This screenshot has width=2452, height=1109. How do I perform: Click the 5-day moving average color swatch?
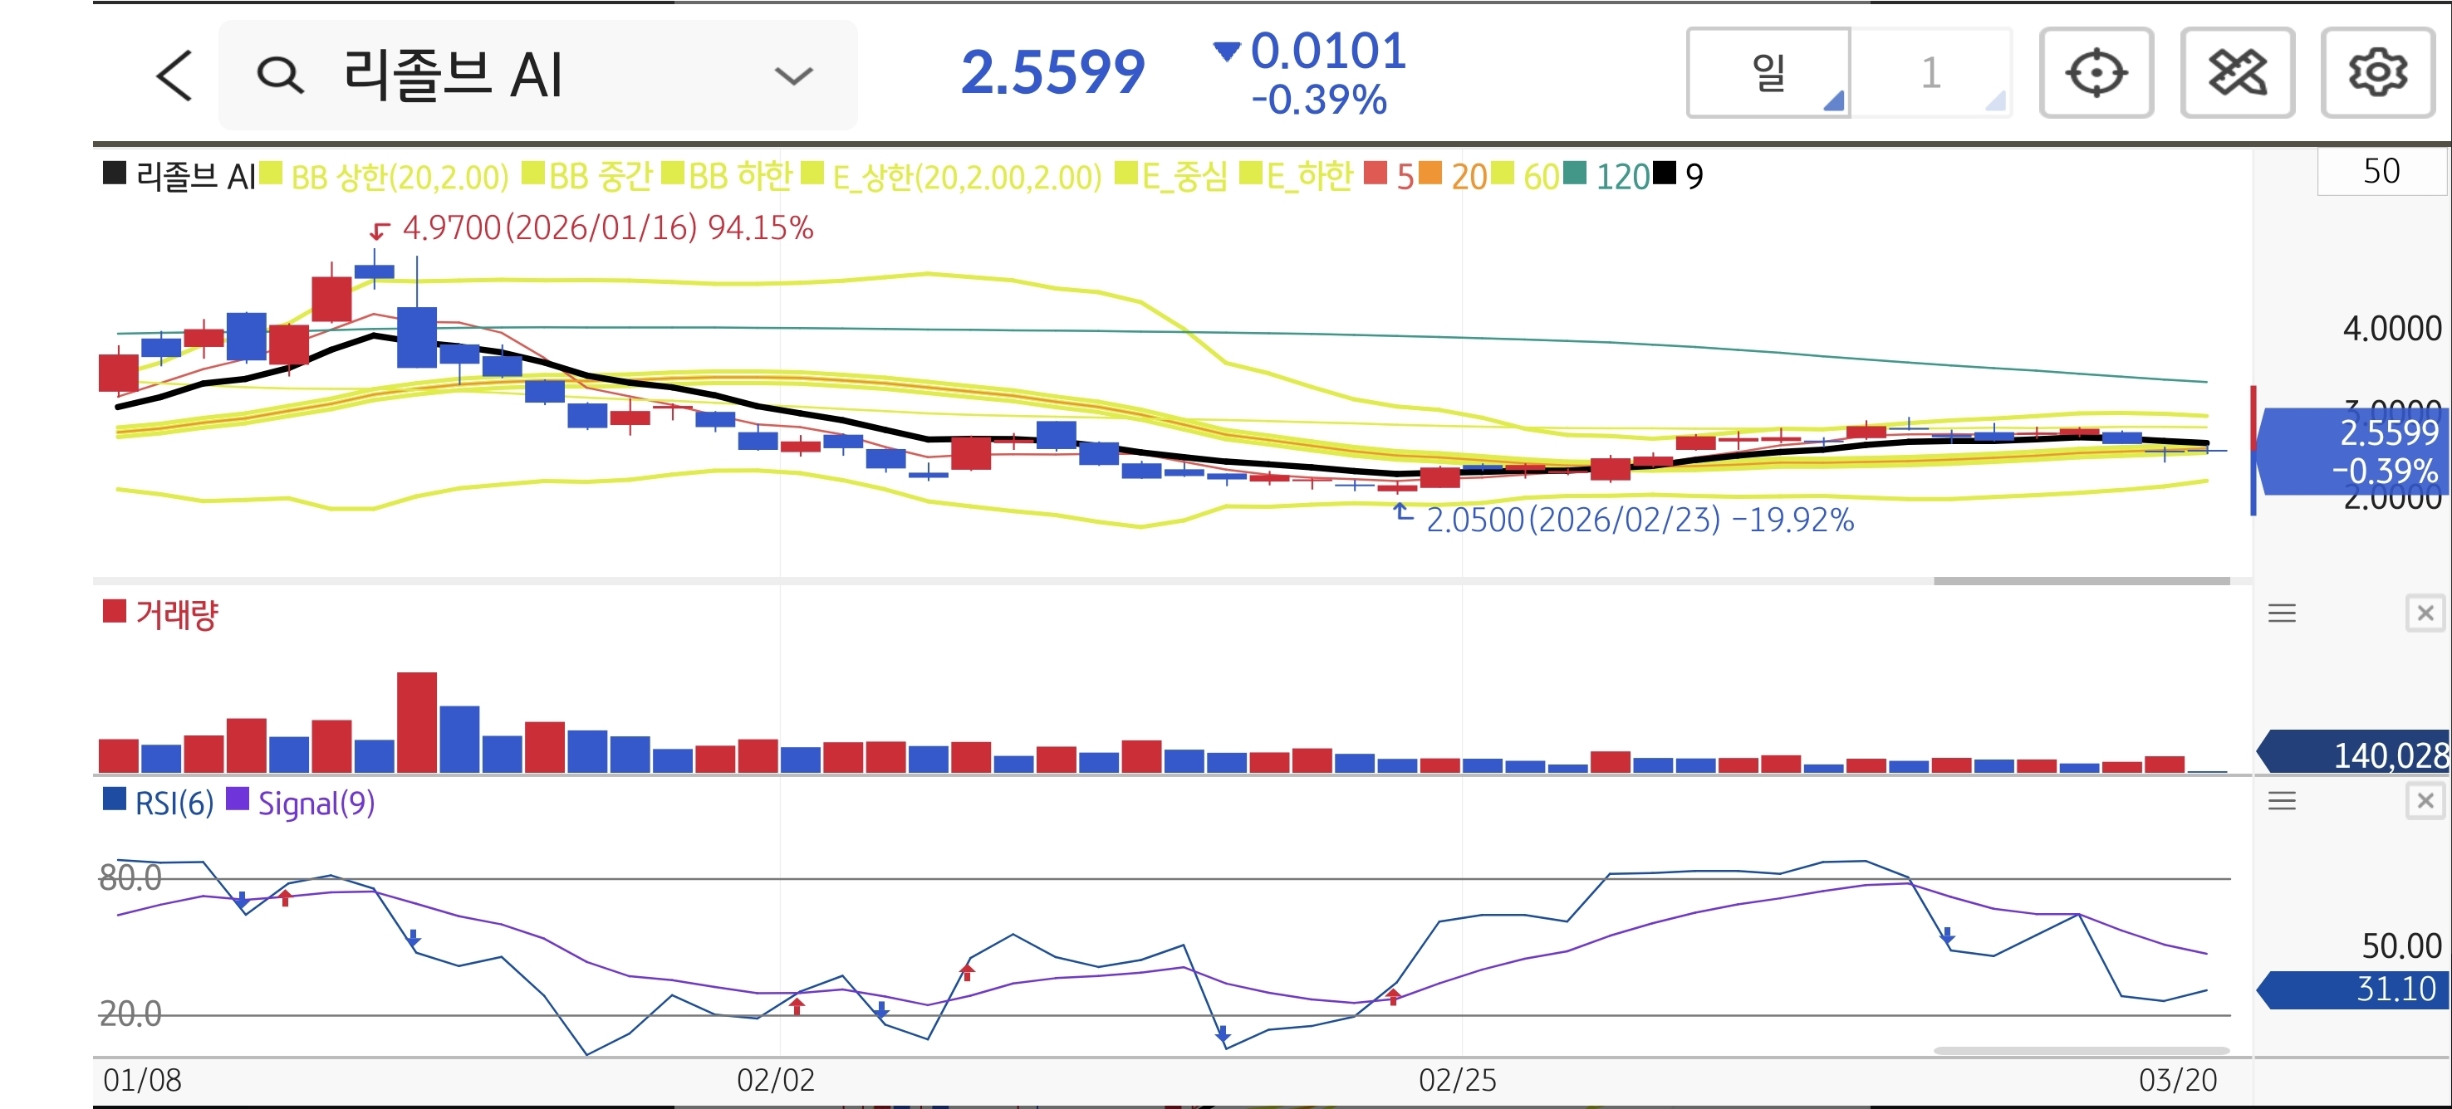click(x=1375, y=174)
